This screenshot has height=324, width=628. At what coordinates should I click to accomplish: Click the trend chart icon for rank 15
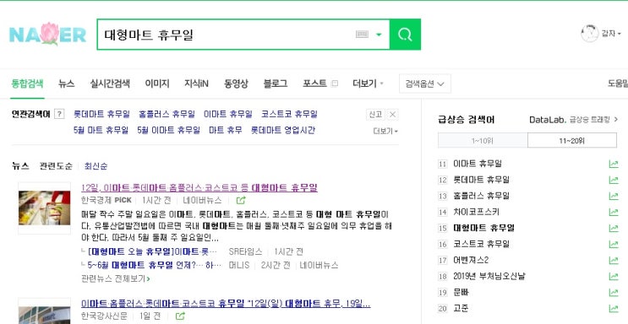pyautogui.click(x=613, y=228)
